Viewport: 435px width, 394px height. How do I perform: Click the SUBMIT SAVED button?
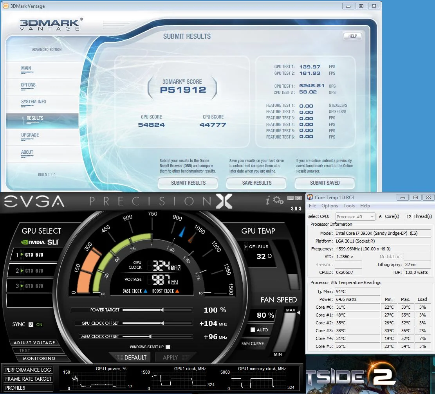pyautogui.click(x=325, y=183)
